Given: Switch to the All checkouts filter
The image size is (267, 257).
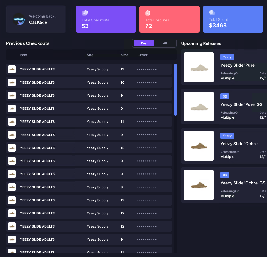Looking at the screenshot, I should click(165, 43).
